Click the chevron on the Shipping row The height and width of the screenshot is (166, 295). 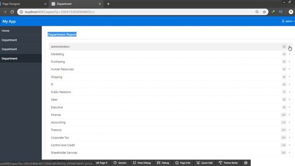pos(289,77)
